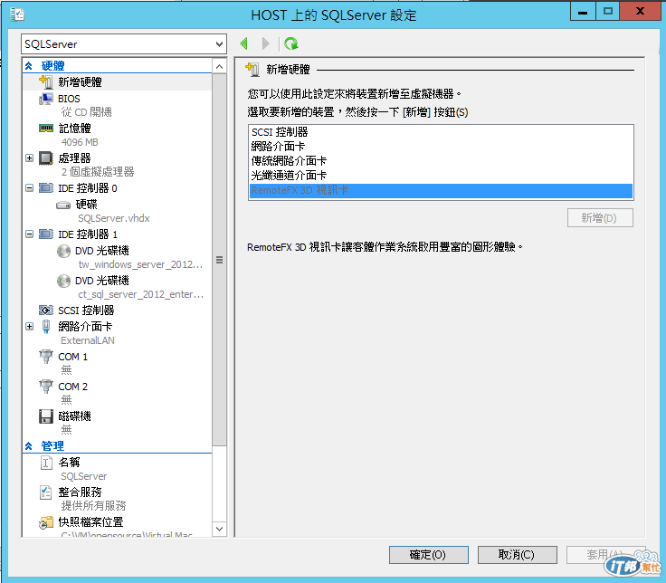Select ExternalLAN under 網路介面卡
This screenshot has width=666, height=583.
click(x=88, y=340)
